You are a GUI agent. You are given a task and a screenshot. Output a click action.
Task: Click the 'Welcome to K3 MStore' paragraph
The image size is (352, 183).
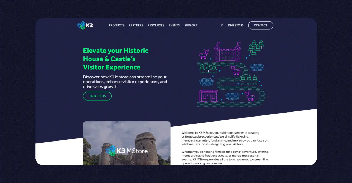click(x=225, y=138)
